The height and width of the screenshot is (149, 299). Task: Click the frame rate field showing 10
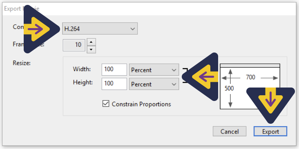click(x=74, y=45)
